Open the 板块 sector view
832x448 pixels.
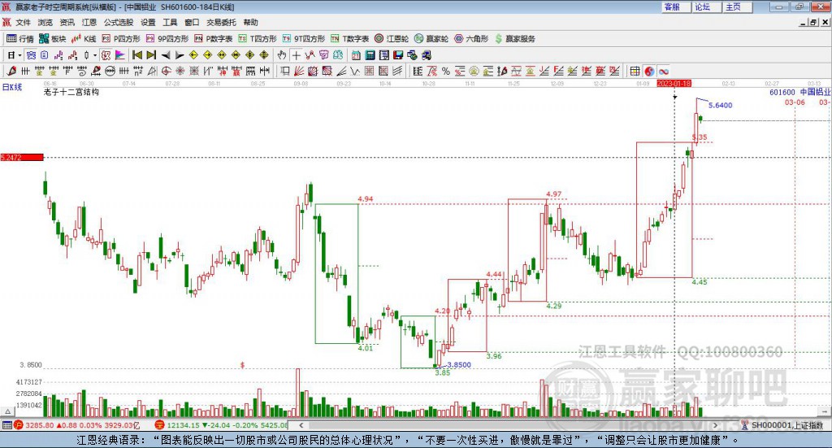point(52,39)
